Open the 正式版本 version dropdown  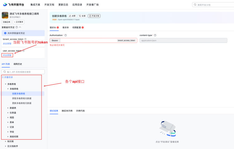[x=18, y=22]
